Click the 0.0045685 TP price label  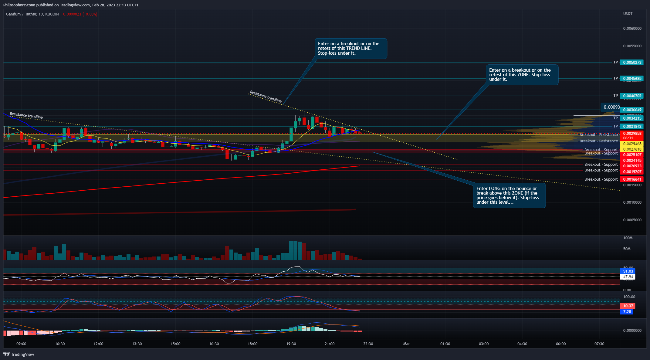point(632,78)
